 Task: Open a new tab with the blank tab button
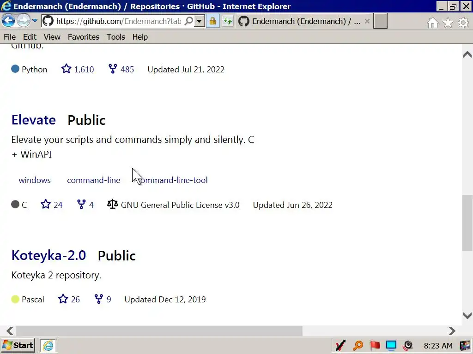[381, 21]
